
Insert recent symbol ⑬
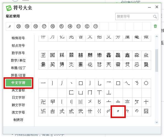[x=78, y=26]
